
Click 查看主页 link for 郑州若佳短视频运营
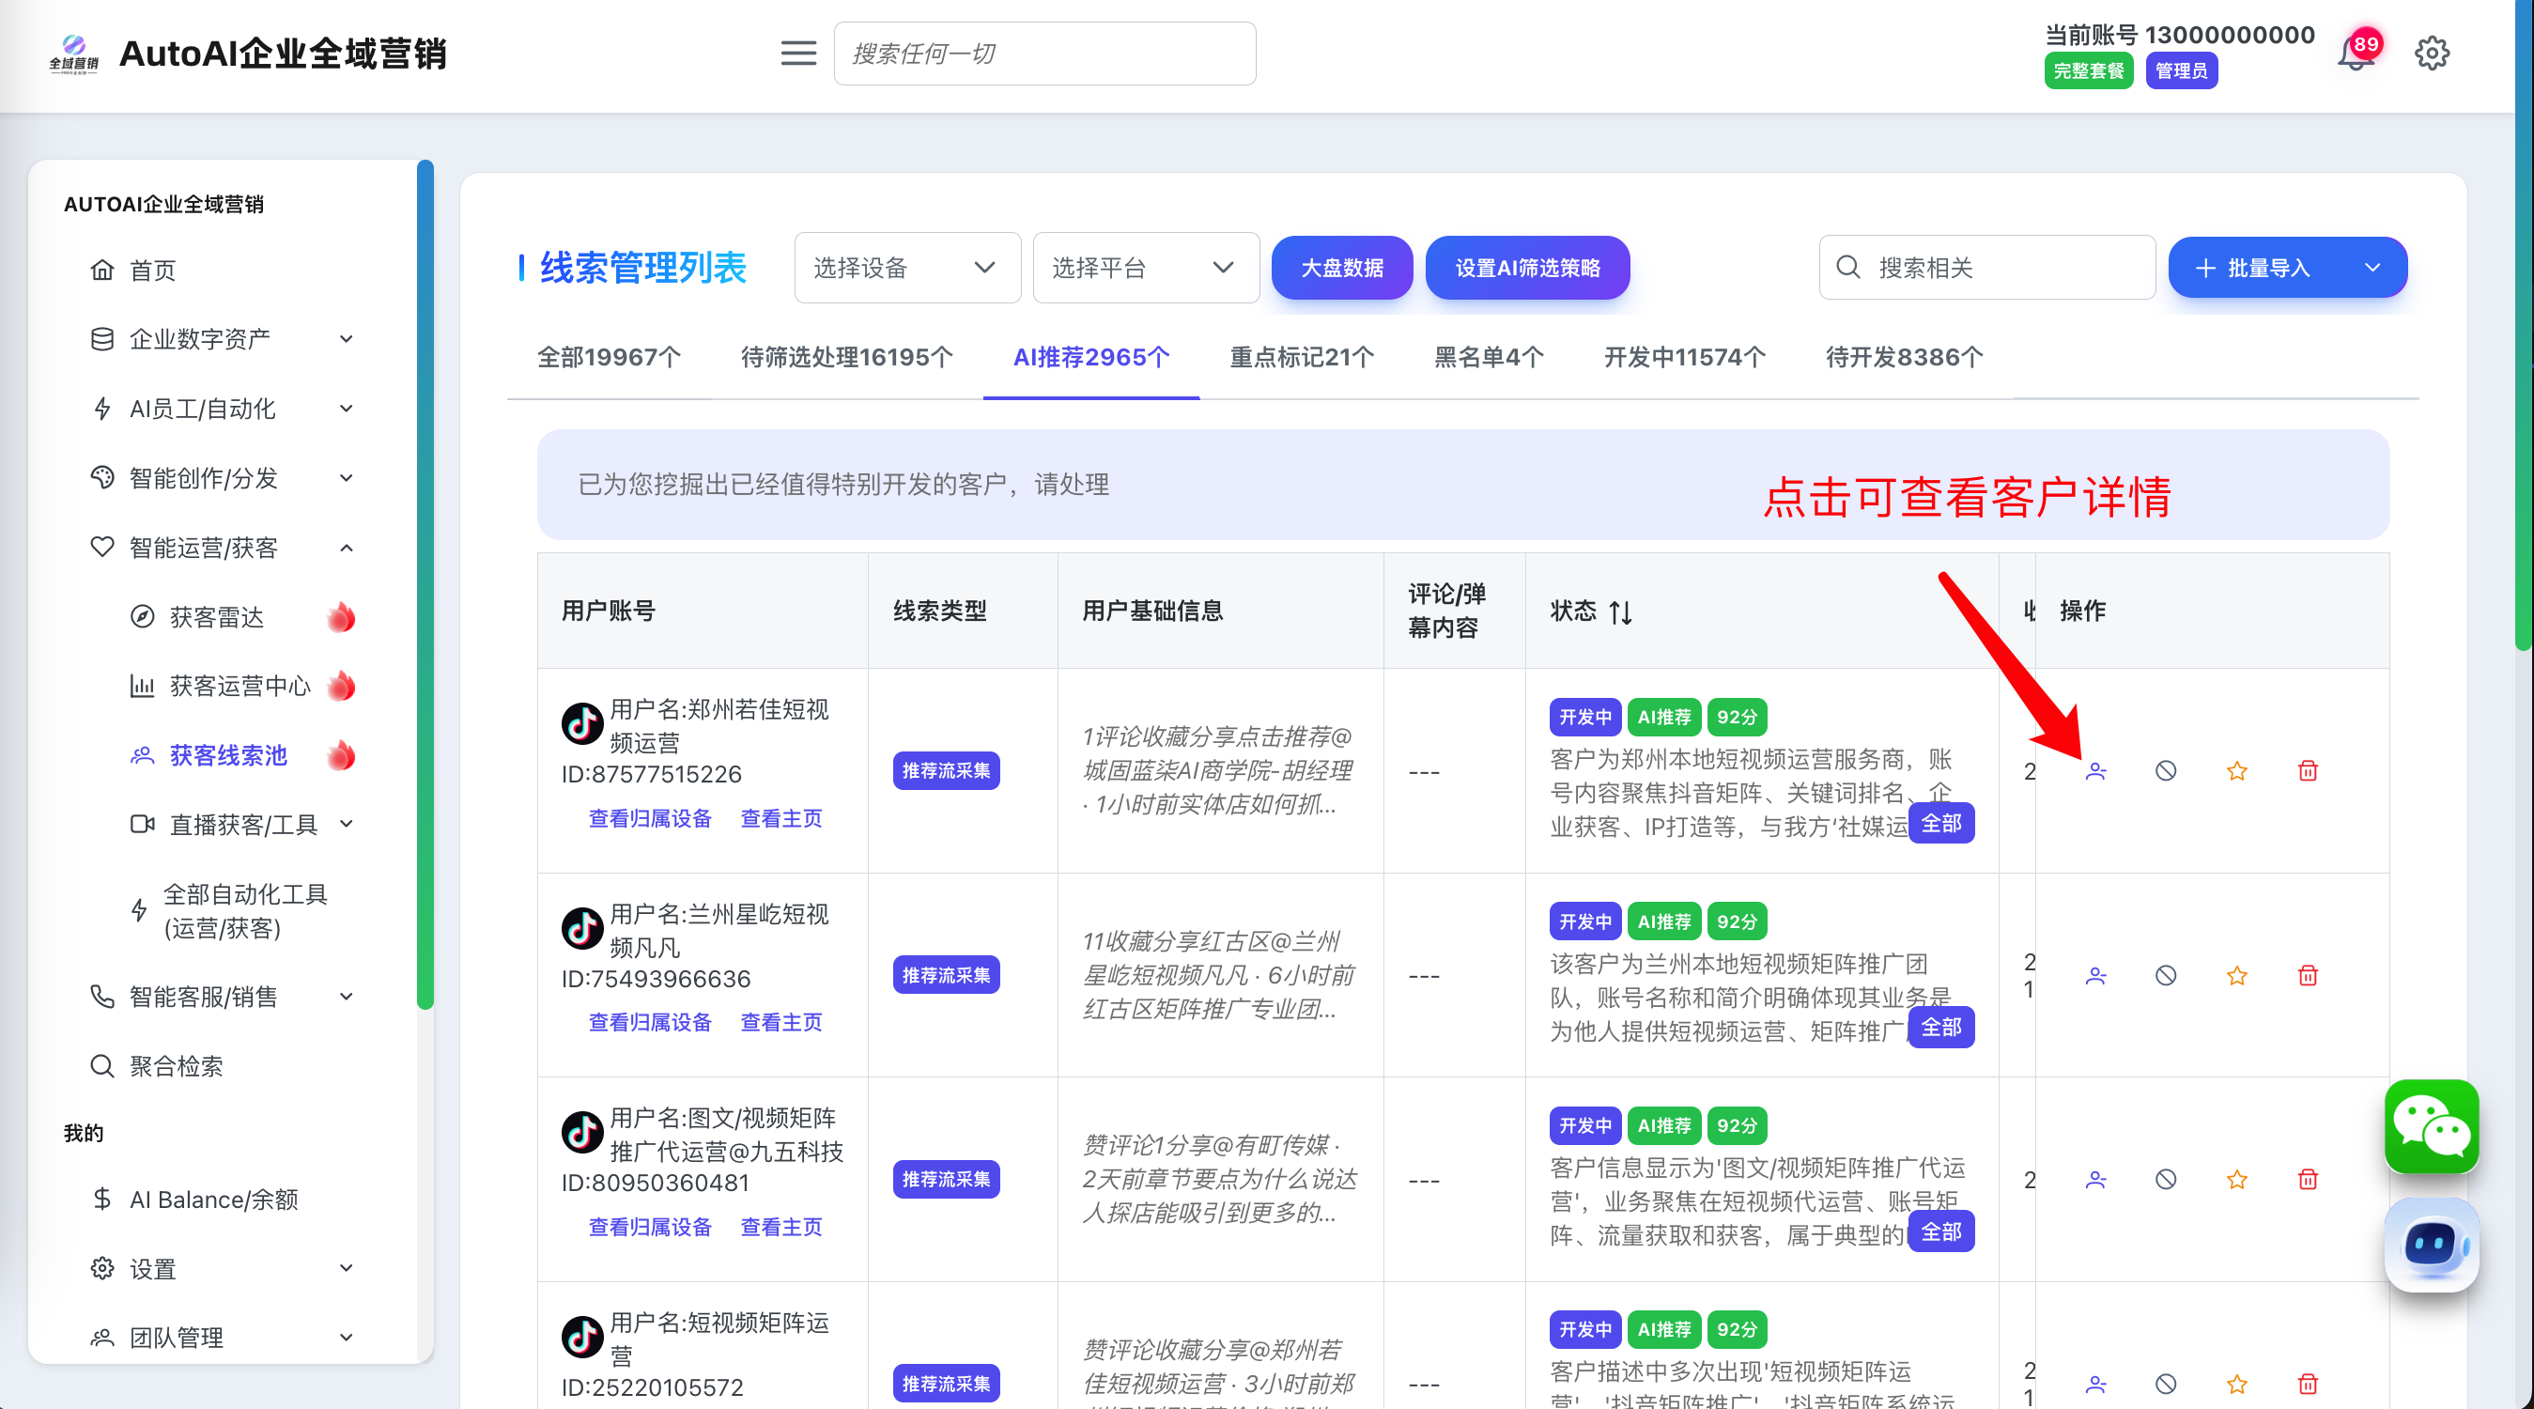click(780, 819)
